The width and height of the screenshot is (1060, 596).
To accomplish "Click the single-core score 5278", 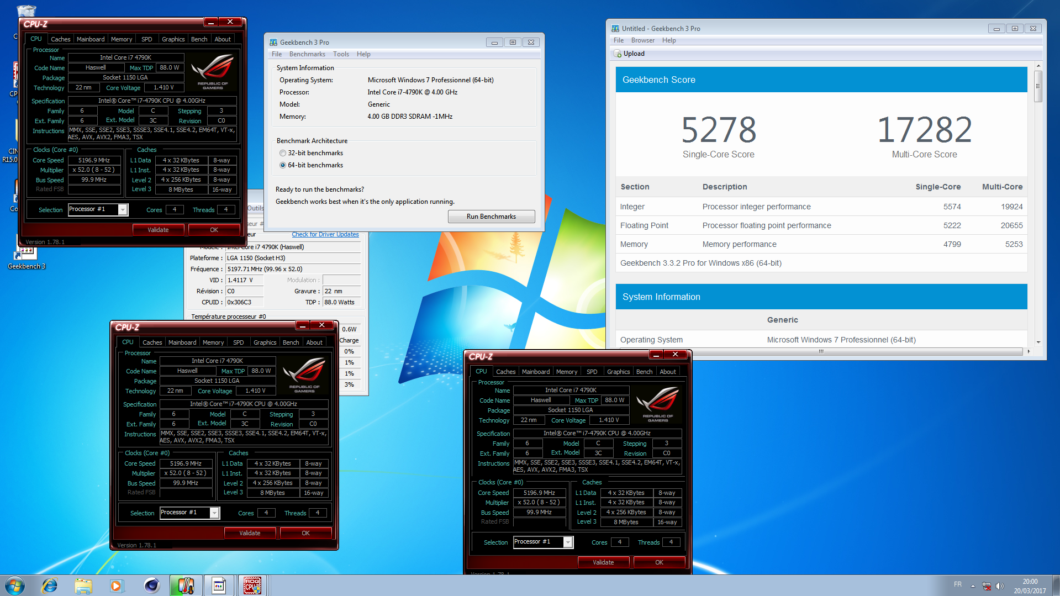I will (719, 130).
